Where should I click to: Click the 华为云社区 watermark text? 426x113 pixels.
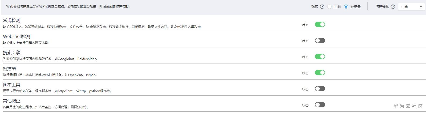point(408,106)
